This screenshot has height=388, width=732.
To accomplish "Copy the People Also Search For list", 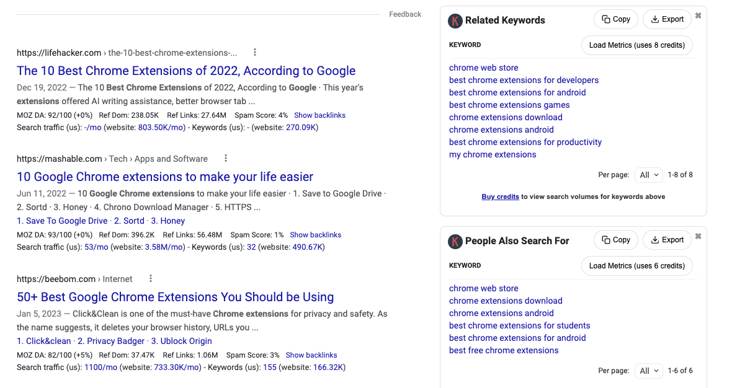I will pyautogui.click(x=616, y=240).
